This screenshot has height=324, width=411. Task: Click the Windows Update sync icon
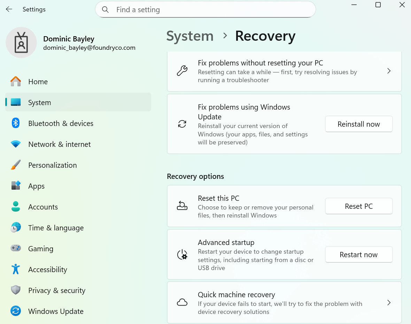click(16, 311)
